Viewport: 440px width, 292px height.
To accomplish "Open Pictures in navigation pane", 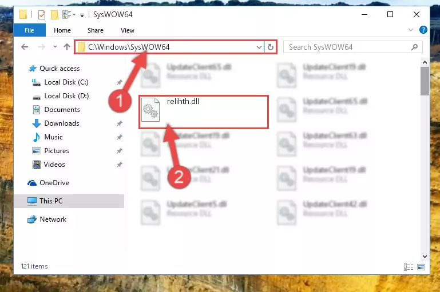I will pyautogui.click(x=57, y=151).
